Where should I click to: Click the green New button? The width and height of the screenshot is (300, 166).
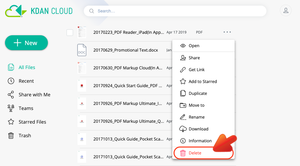[26, 43]
